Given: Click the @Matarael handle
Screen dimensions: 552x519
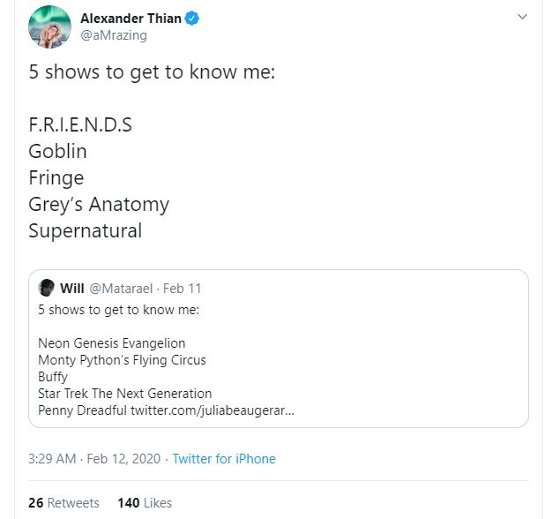Looking at the screenshot, I should pos(121,288).
